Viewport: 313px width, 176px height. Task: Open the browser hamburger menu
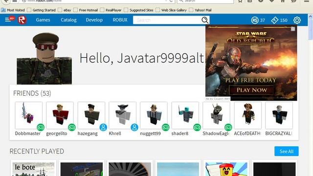point(307,1)
